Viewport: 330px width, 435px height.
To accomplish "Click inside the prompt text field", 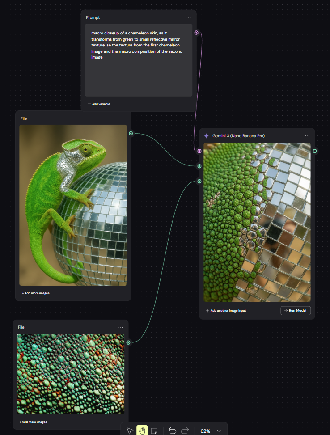I will [139, 60].
